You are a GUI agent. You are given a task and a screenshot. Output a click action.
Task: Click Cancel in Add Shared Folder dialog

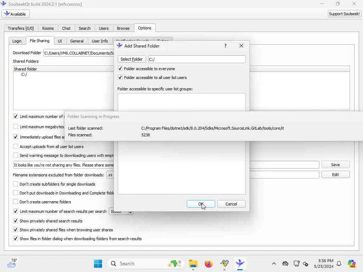[x=231, y=204]
